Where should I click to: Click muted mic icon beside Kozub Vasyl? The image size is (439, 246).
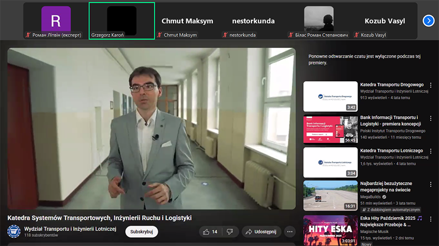[357, 35]
